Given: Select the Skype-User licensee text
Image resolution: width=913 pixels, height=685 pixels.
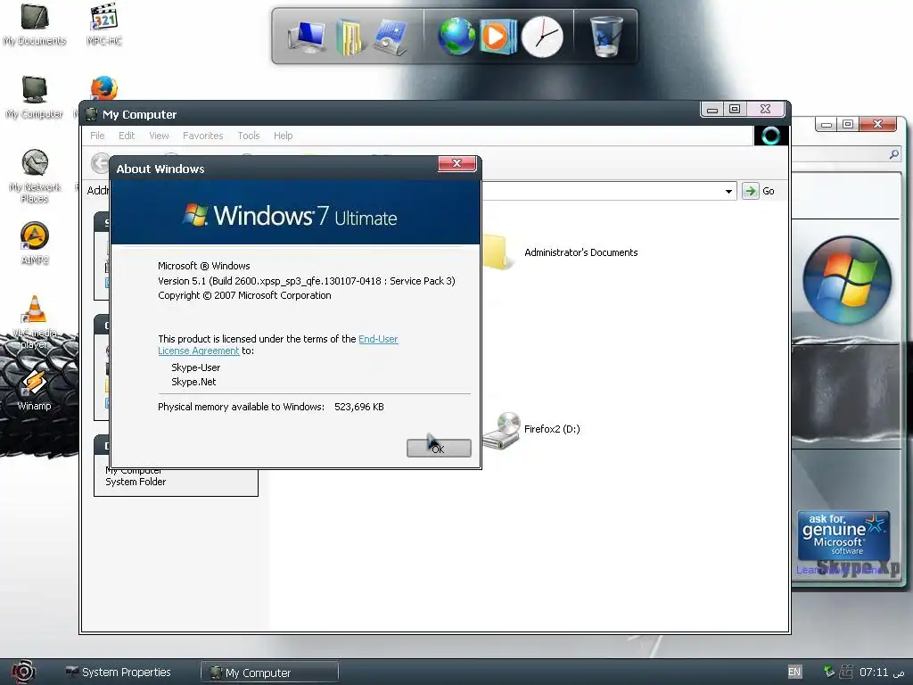Looking at the screenshot, I should click(195, 367).
